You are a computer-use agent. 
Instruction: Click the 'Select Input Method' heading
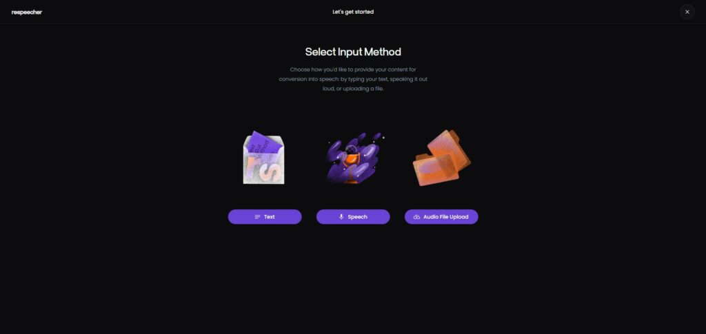pos(353,52)
